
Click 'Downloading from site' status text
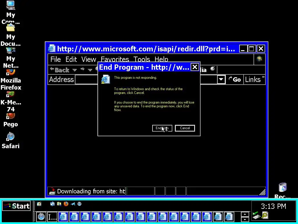pyautogui.click(x=91, y=191)
